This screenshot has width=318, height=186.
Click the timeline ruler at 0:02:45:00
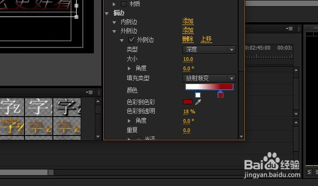[x=258, y=48]
